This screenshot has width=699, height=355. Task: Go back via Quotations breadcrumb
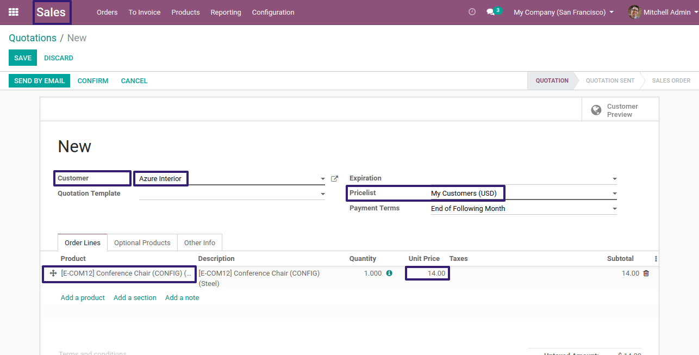(x=33, y=38)
